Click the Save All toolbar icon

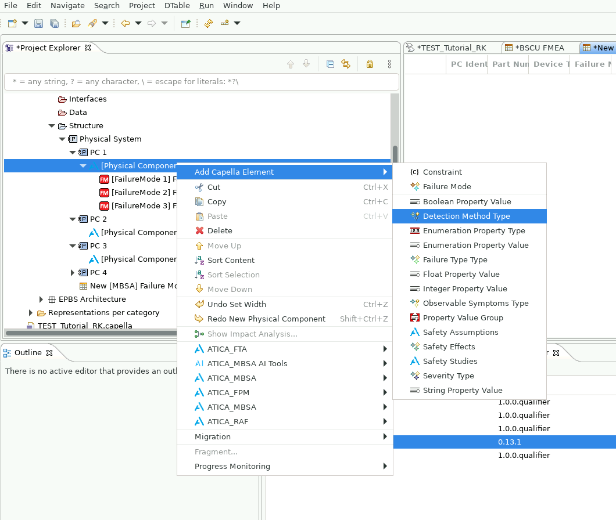(x=54, y=24)
